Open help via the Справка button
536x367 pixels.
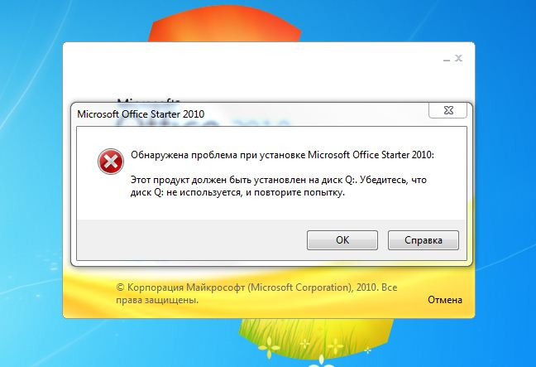[424, 240]
